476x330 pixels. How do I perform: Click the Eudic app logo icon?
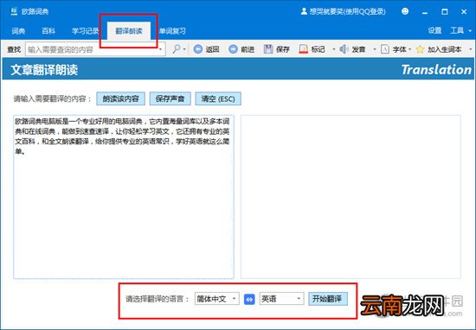(x=14, y=11)
